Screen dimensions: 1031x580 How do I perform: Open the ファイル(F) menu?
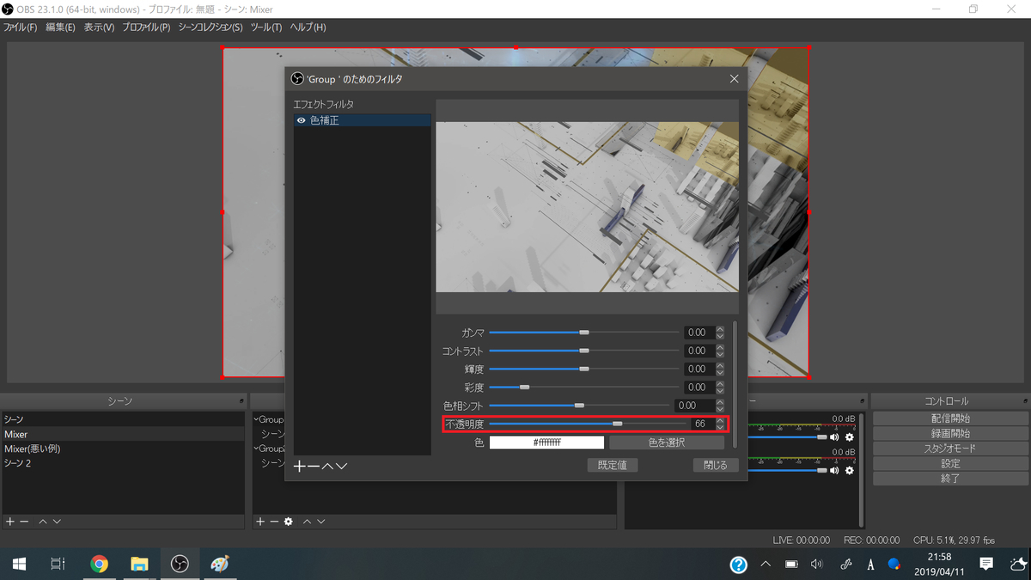20,27
